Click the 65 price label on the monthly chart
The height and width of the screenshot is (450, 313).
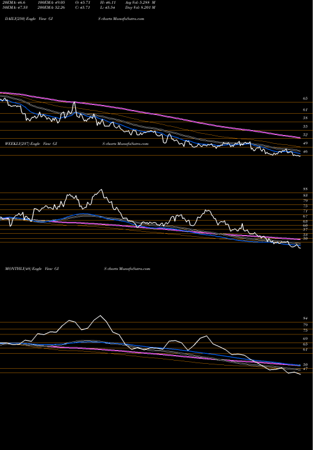pyautogui.click(x=305, y=344)
